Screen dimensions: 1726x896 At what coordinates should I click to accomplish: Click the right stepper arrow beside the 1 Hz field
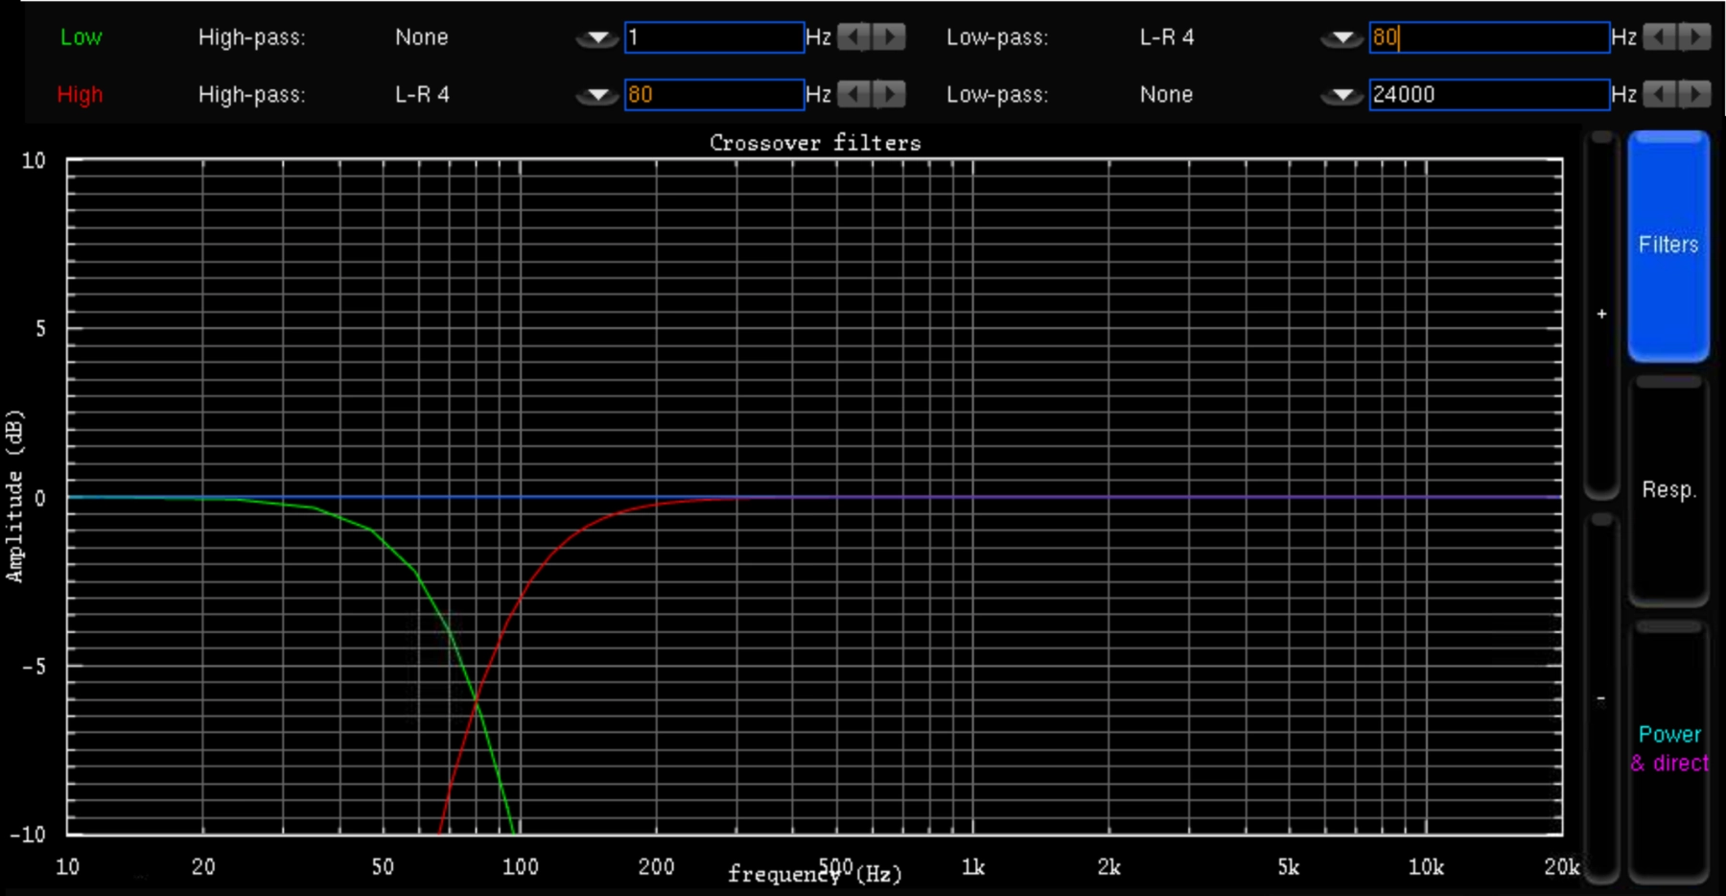[x=889, y=37]
